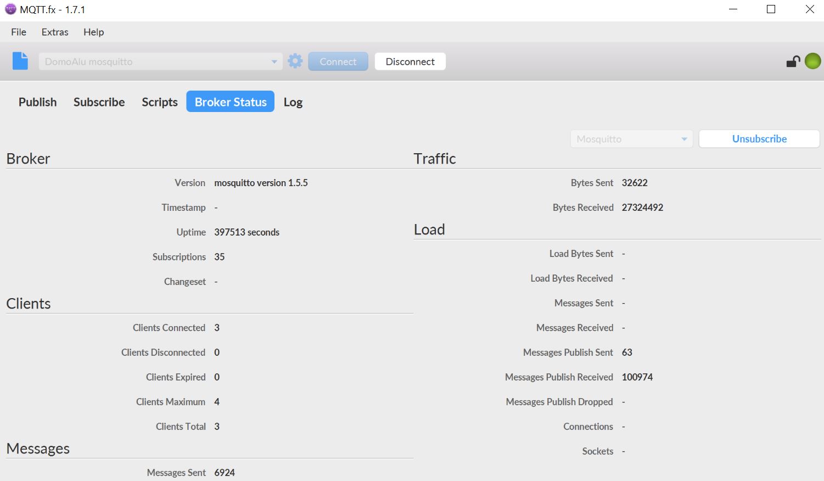The width and height of the screenshot is (824, 481).
Task: Click the version value mosquitto version 1.5.5
Action: [x=261, y=183]
